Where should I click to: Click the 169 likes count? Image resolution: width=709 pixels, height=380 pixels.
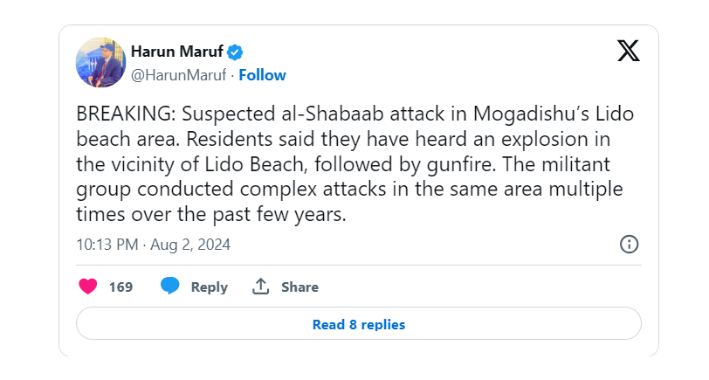[x=120, y=287]
